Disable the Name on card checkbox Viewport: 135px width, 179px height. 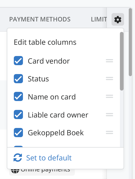[x=18, y=97]
